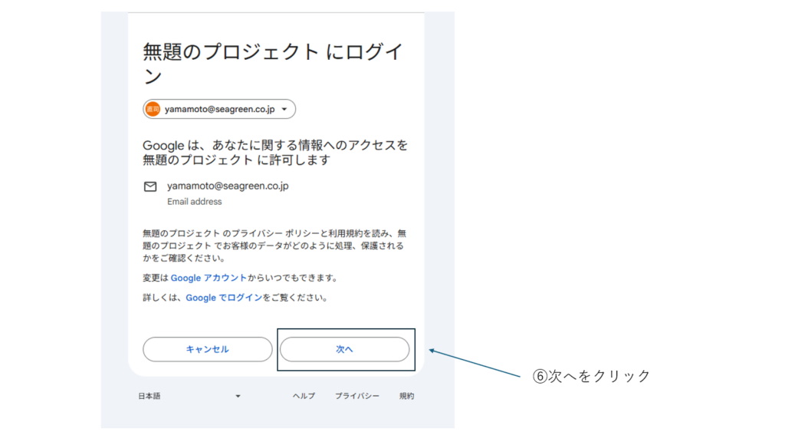Image resolution: width=785 pixels, height=442 pixels.
Task: Click the envelope mail icon
Action: [x=150, y=186]
